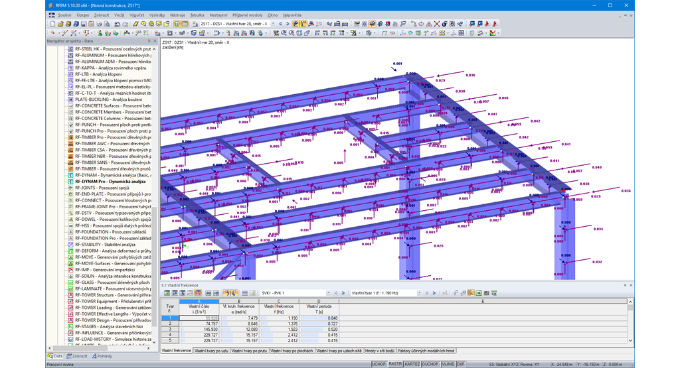Click the color results scale icon
The height and width of the screenshot is (368, 680).
493,33
